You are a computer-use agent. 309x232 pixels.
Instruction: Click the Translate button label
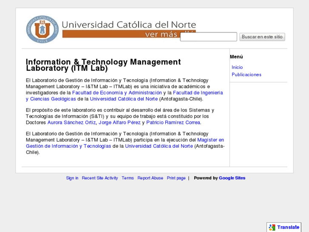click(x=288, y=227)
